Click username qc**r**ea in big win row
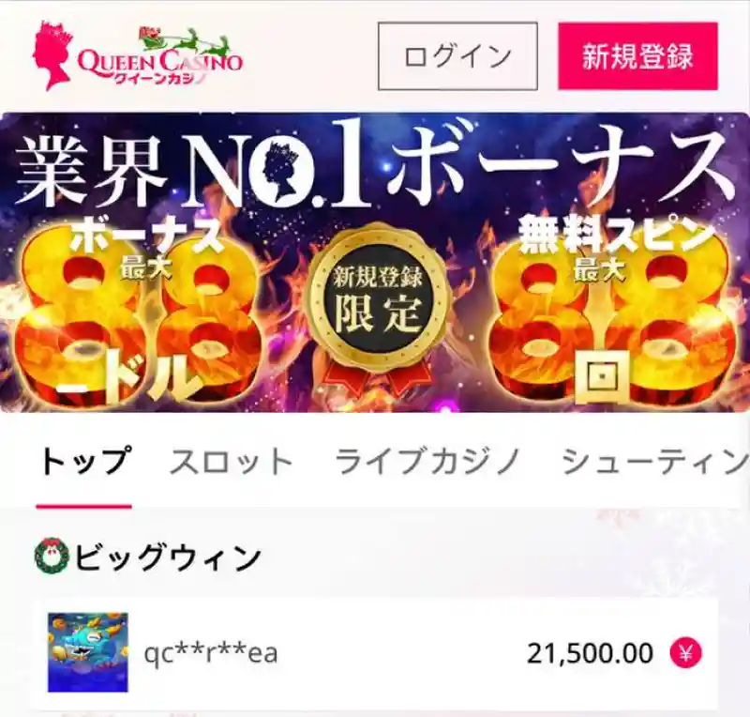The width and height of the screenshot is (750, 717). point(211,653)
